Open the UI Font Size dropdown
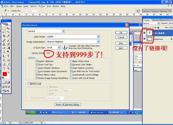 (53, 48)
